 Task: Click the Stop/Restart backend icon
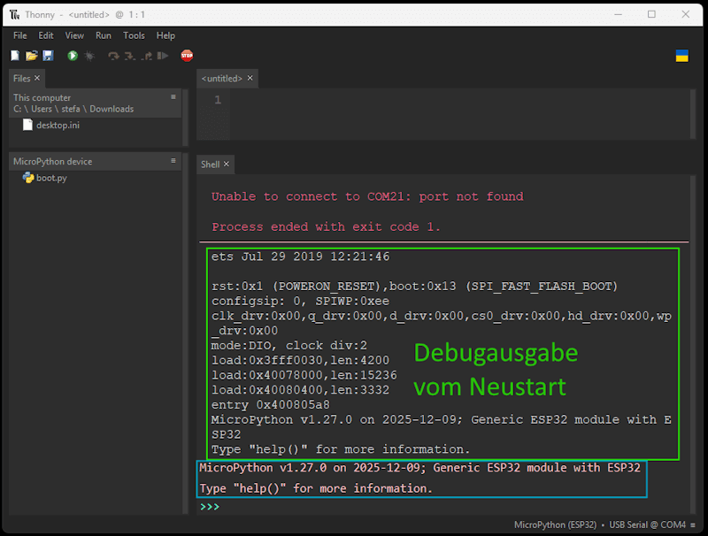pyautogui.click(x=187, y=56)
